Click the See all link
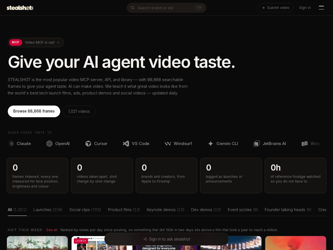 52,230
